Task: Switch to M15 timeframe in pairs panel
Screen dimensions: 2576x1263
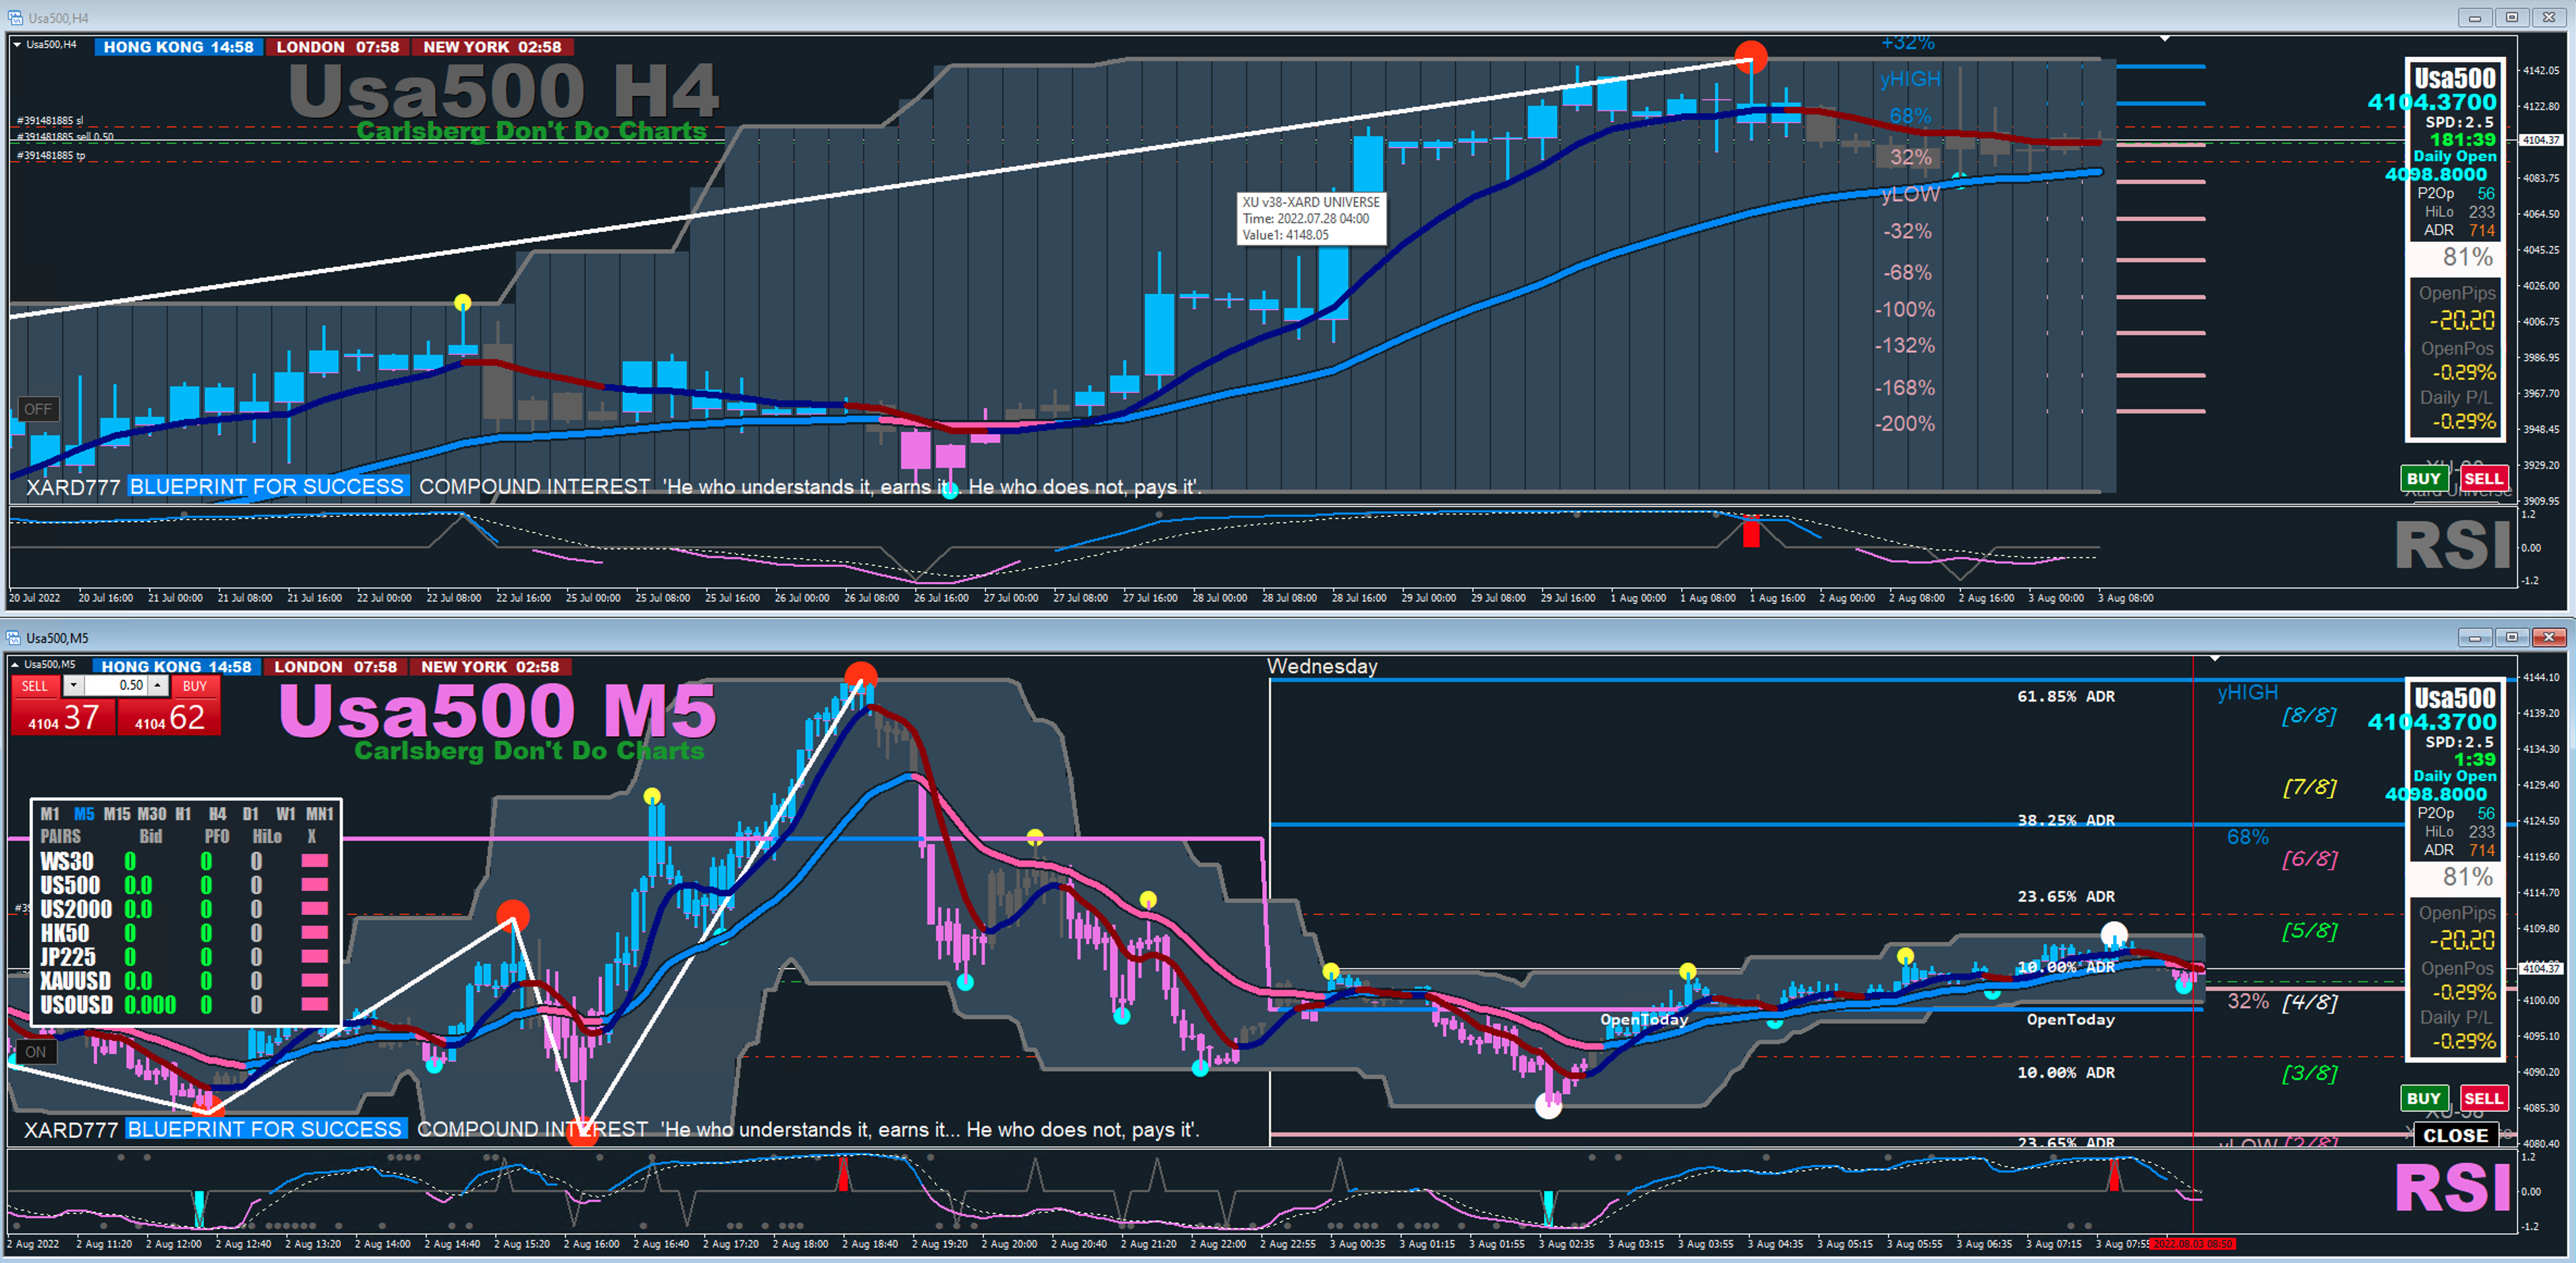Action: (116, 814)
